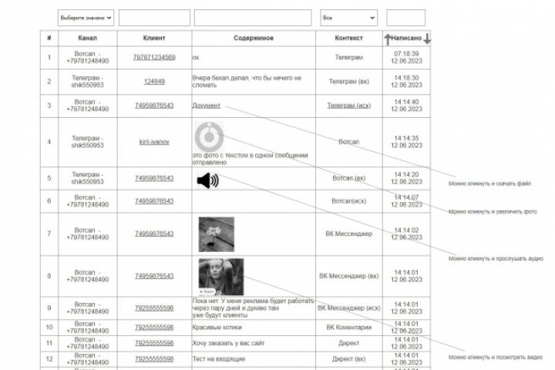
Task: Open client 79255555598 in row 10
Action: tap(154, 327)
